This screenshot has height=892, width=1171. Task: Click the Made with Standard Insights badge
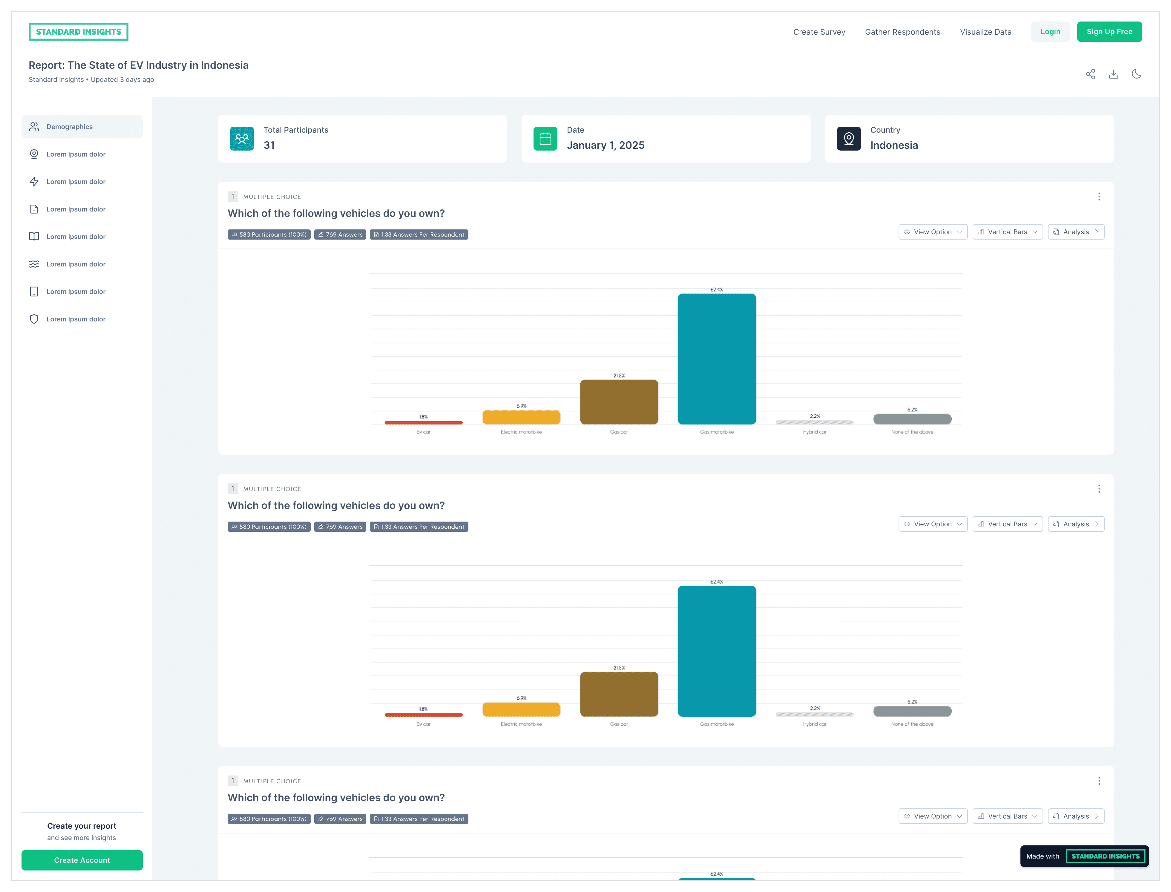[x=1084, y=856]
